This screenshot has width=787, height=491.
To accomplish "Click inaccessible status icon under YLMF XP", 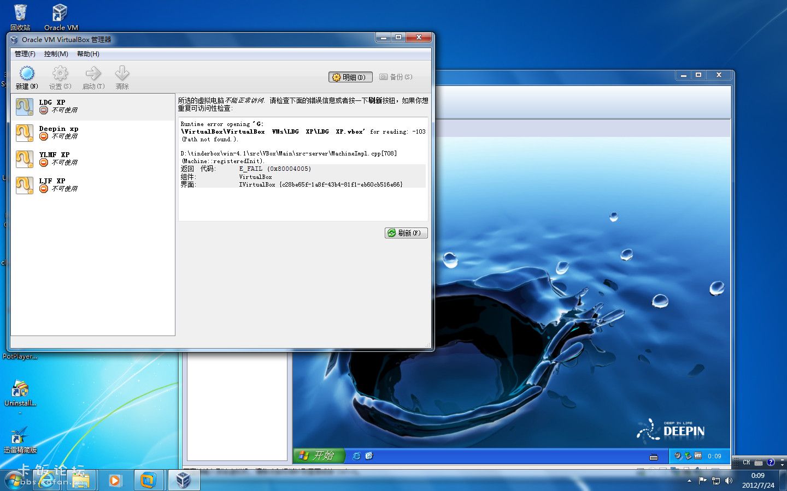I will pos(44,163).
